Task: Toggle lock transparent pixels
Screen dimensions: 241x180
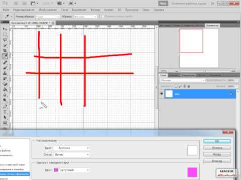Action: 176,86
